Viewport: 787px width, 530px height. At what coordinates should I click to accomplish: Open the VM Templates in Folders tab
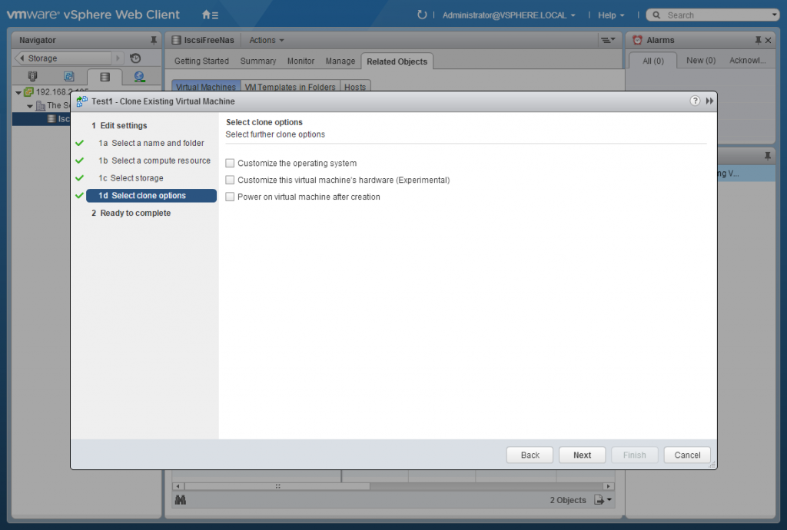click(291, 87)
